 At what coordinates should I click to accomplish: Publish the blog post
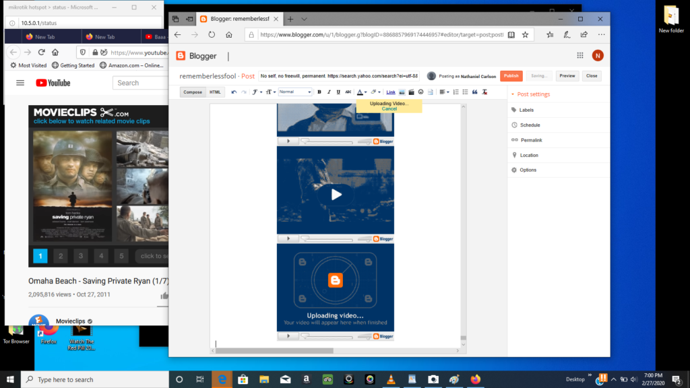point(511,75)
